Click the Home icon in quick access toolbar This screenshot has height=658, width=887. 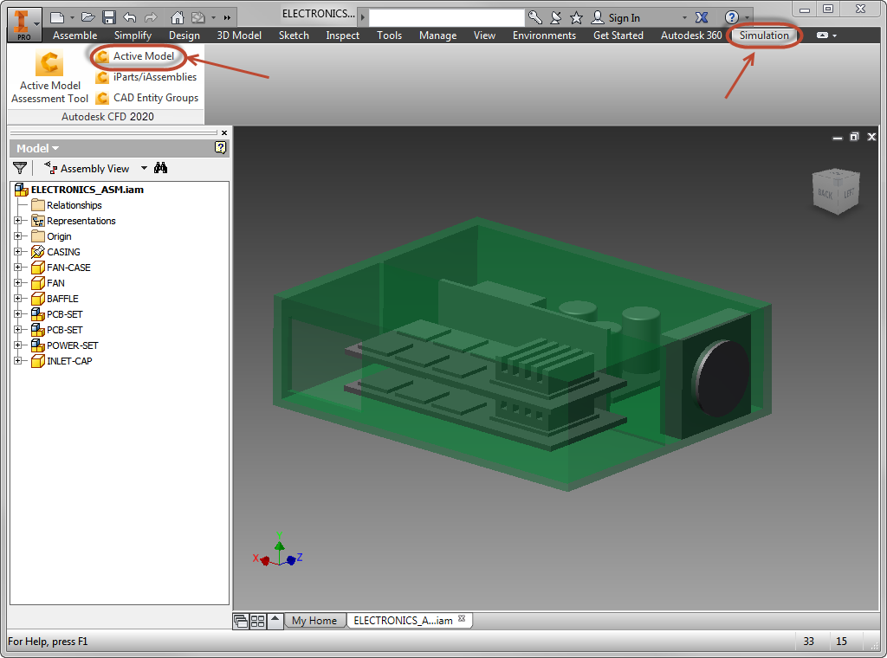click(x=177, y=17)
